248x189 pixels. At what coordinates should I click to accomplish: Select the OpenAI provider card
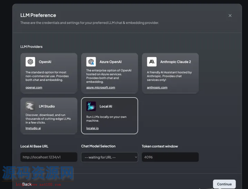tap(49, 73)
